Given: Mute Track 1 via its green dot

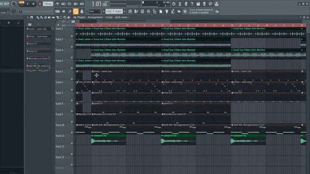Looking at the screenshot, I should (x=72, y=36).
